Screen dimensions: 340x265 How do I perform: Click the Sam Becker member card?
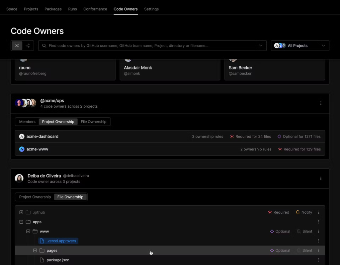tap(274, 70)
